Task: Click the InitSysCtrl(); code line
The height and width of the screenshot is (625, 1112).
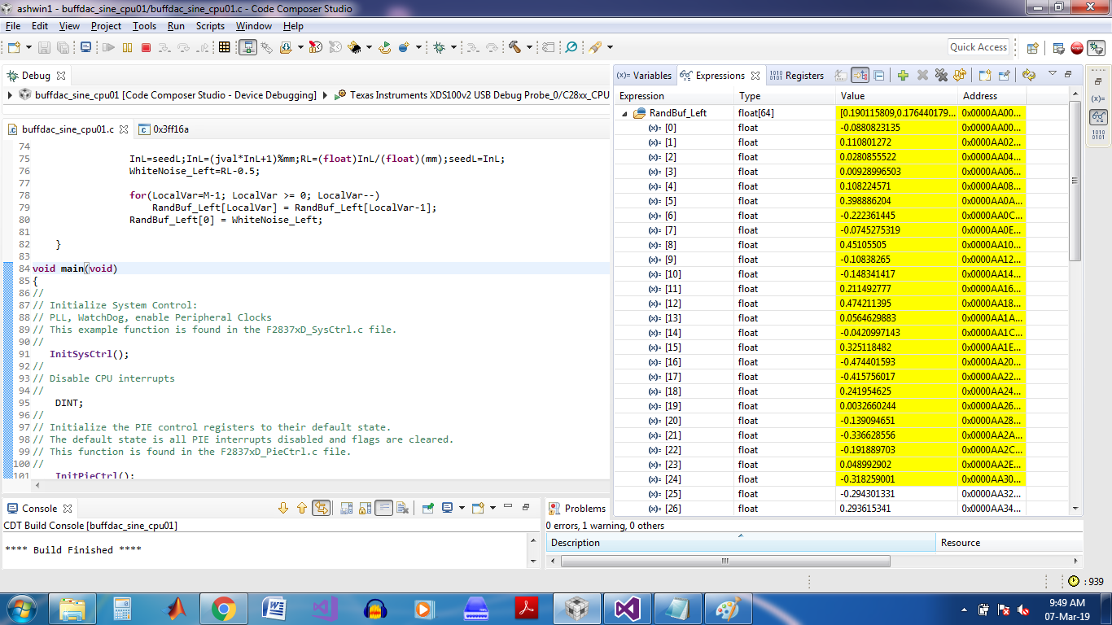Action: tap(90, 354)
